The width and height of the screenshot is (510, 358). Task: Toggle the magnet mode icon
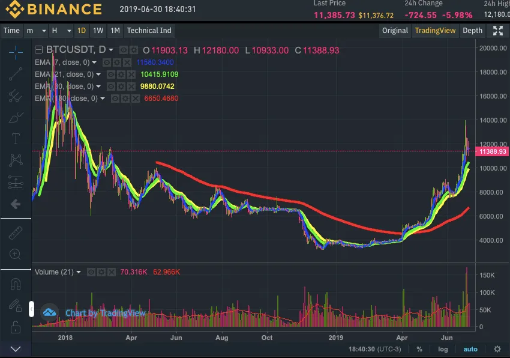16,284
